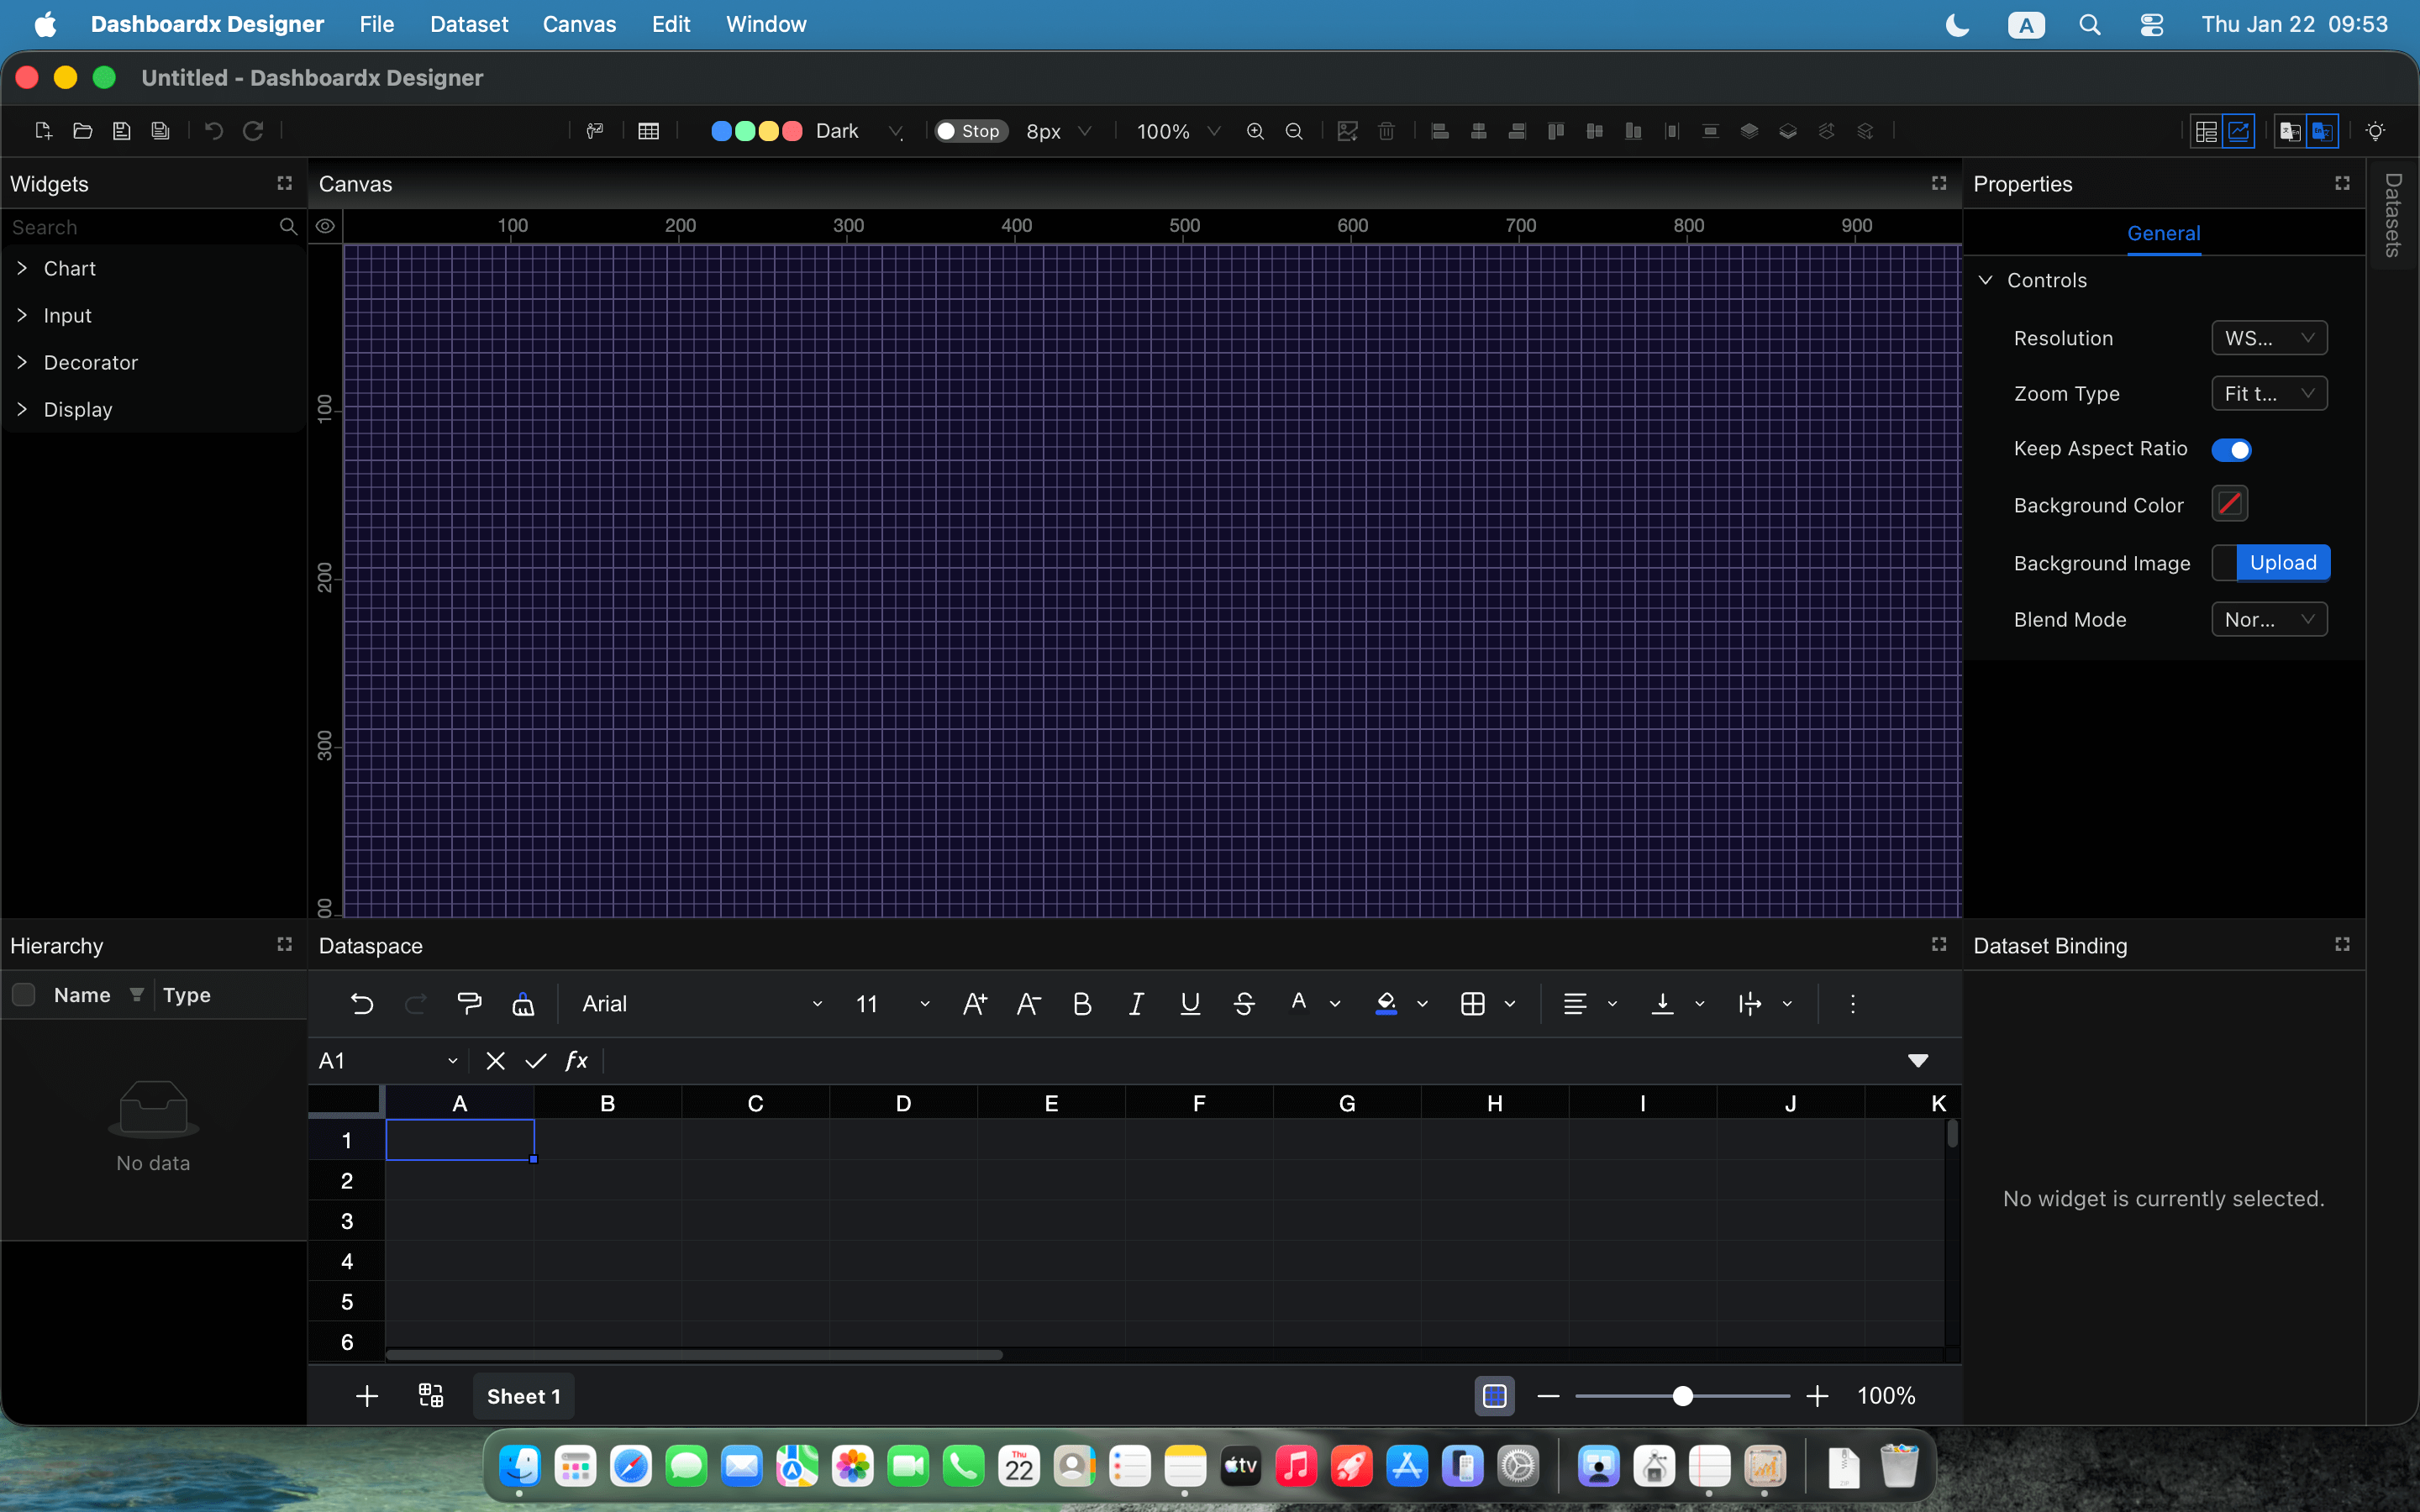Click Italic in Dataspace toolbar

point(1136,1004)
